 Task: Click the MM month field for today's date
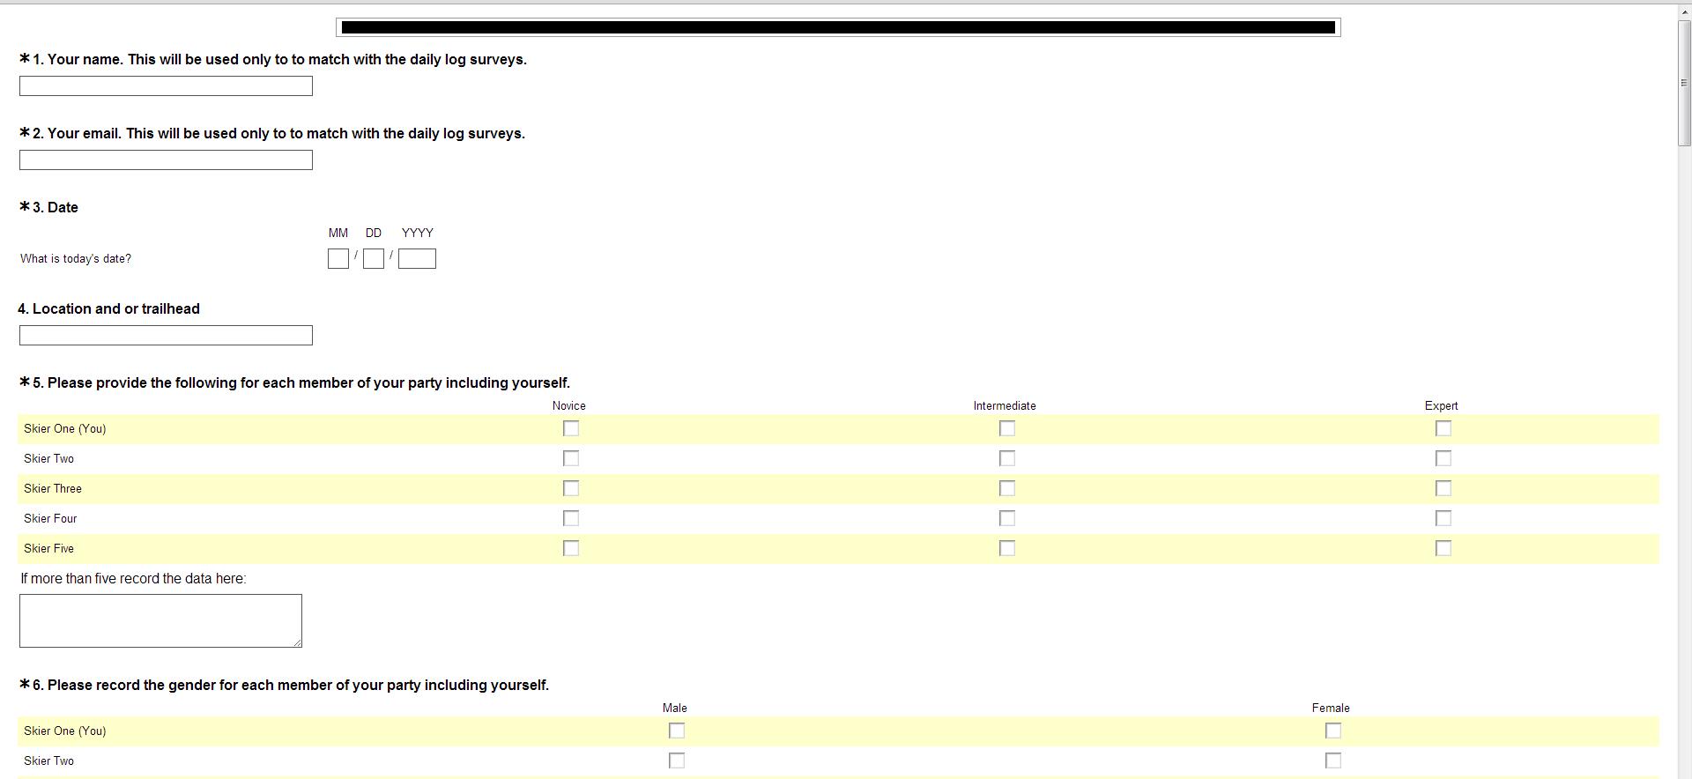pyautogui.click(x=338, y=258)
